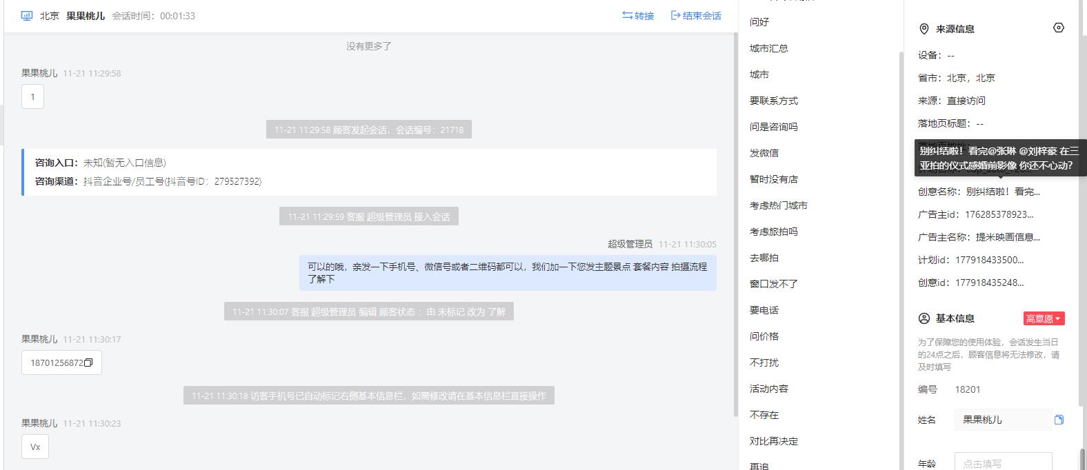The image size is (1087, 470).
Task: Click the monitor device icon beside 北京
Action: click(27, 16)
